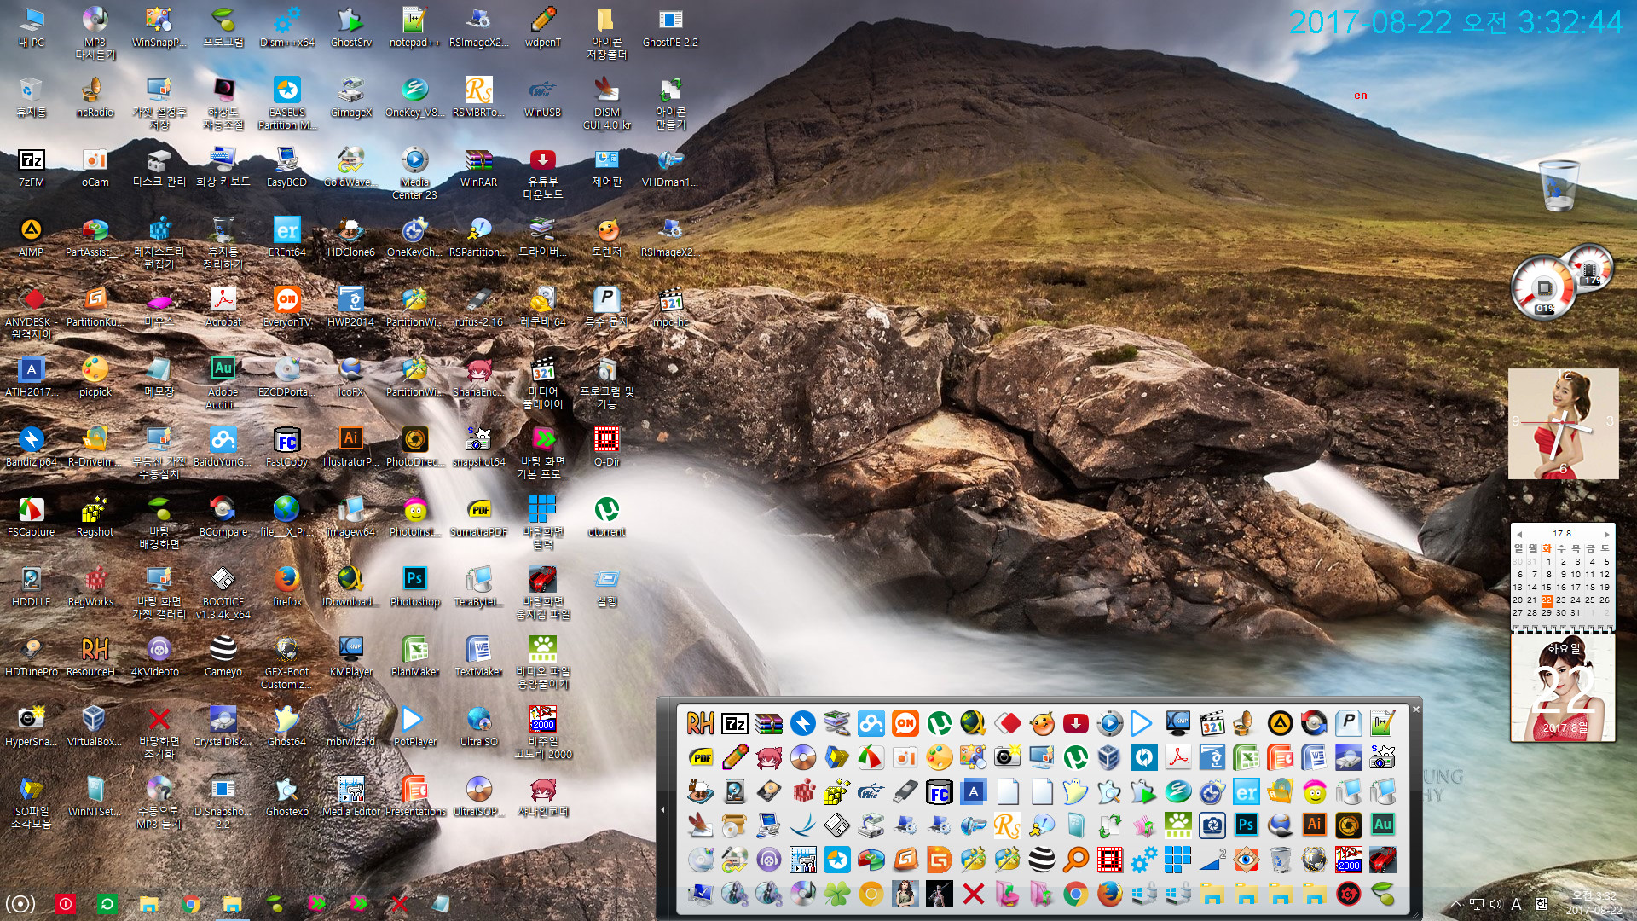Open blue 'er' icon in launcher panel

(1246, 792)
